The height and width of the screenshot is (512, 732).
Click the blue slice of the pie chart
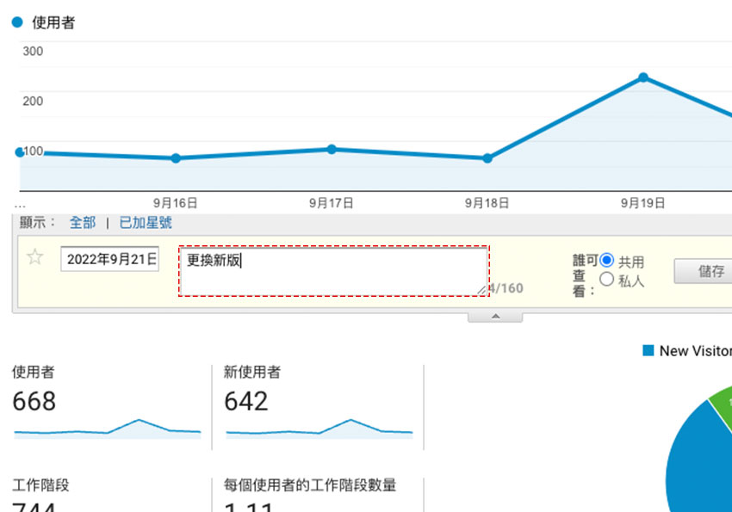696,466
